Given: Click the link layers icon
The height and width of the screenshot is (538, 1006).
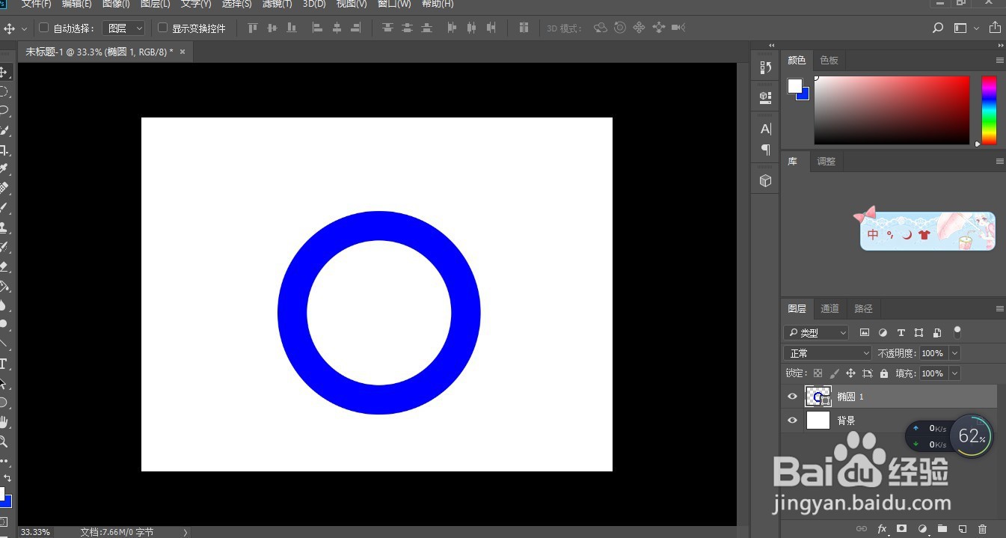Looking at the screenshot, I should point(862,528).
